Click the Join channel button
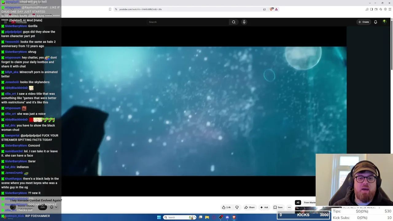The height and width of the screenshot is (221, 393). pos(43,207)
